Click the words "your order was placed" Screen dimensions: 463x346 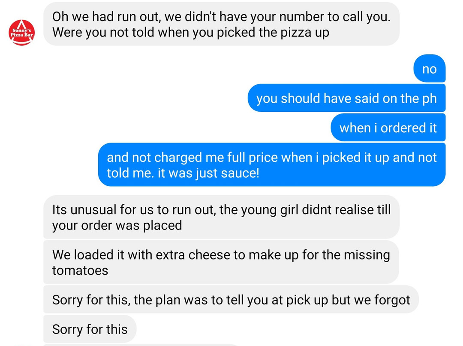(117, 225)
